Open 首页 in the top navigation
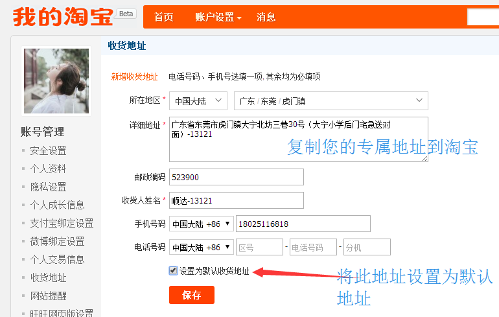499x317 pixels. tap(164, 18)
